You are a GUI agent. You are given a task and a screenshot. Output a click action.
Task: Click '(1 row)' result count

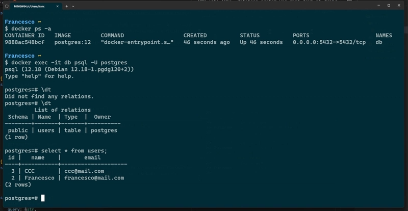[x=16, y=137]
